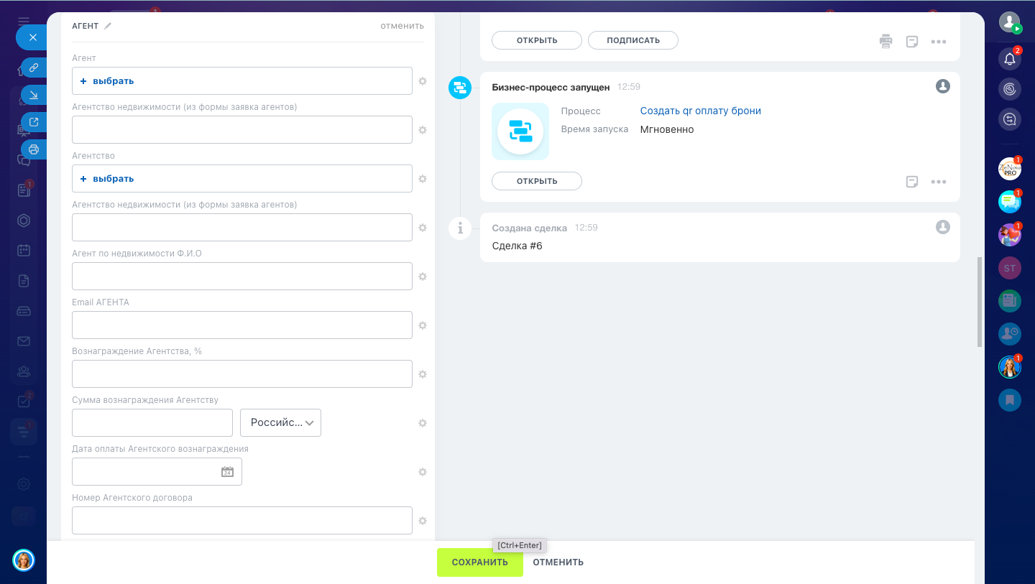Add a note on the card with ПОДПИСАТЬ
The width and height of the screenshot is (1035, 584).
(x=912, y=42)
